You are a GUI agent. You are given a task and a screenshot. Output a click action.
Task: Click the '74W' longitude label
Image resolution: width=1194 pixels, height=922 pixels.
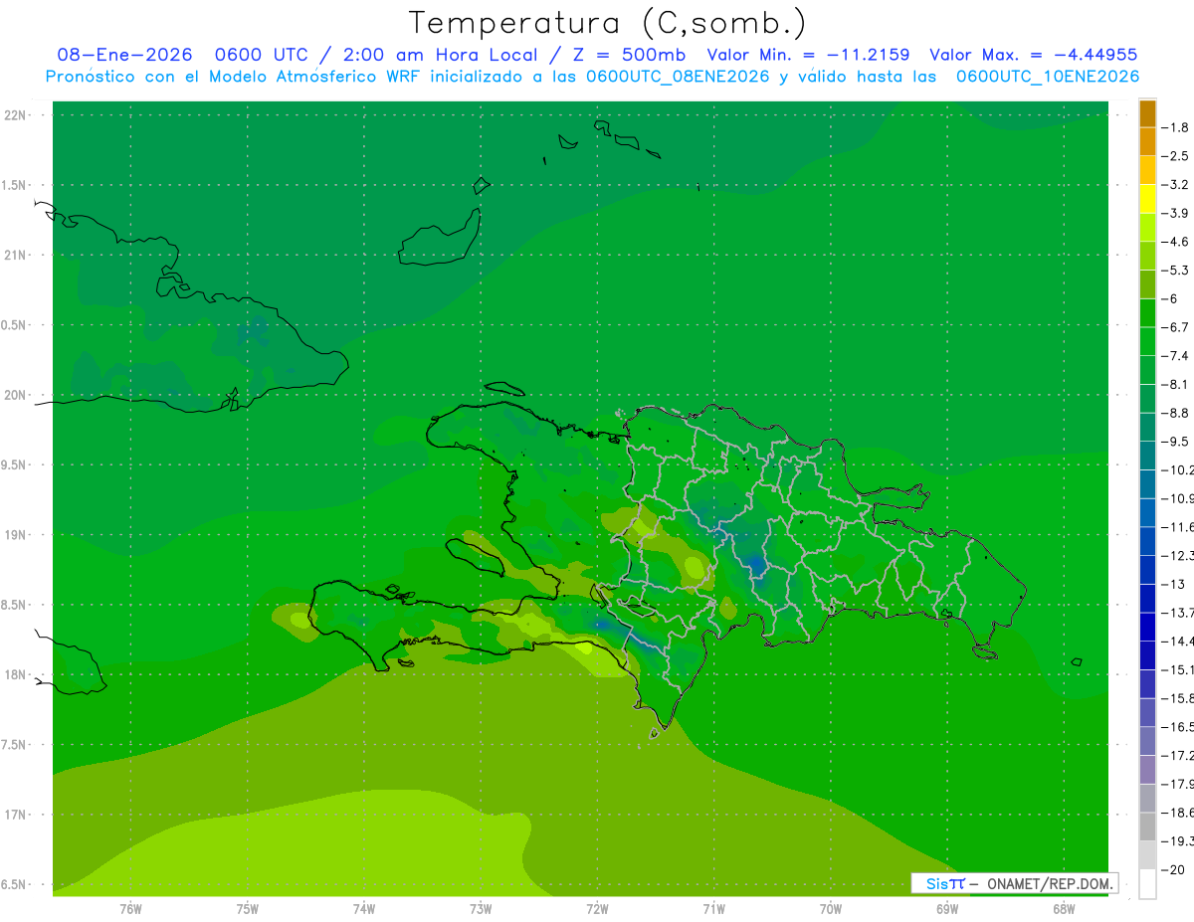click(364, 909)
